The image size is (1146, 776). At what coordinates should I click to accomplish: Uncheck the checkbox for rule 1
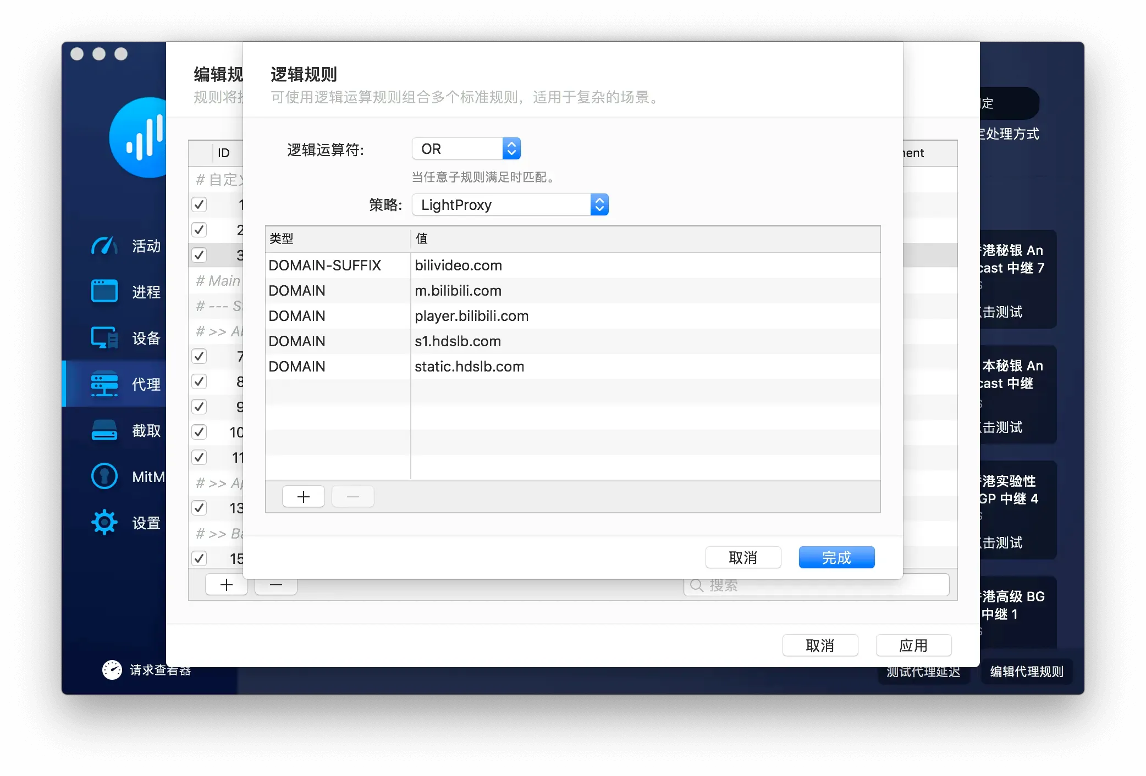point(199,204)
